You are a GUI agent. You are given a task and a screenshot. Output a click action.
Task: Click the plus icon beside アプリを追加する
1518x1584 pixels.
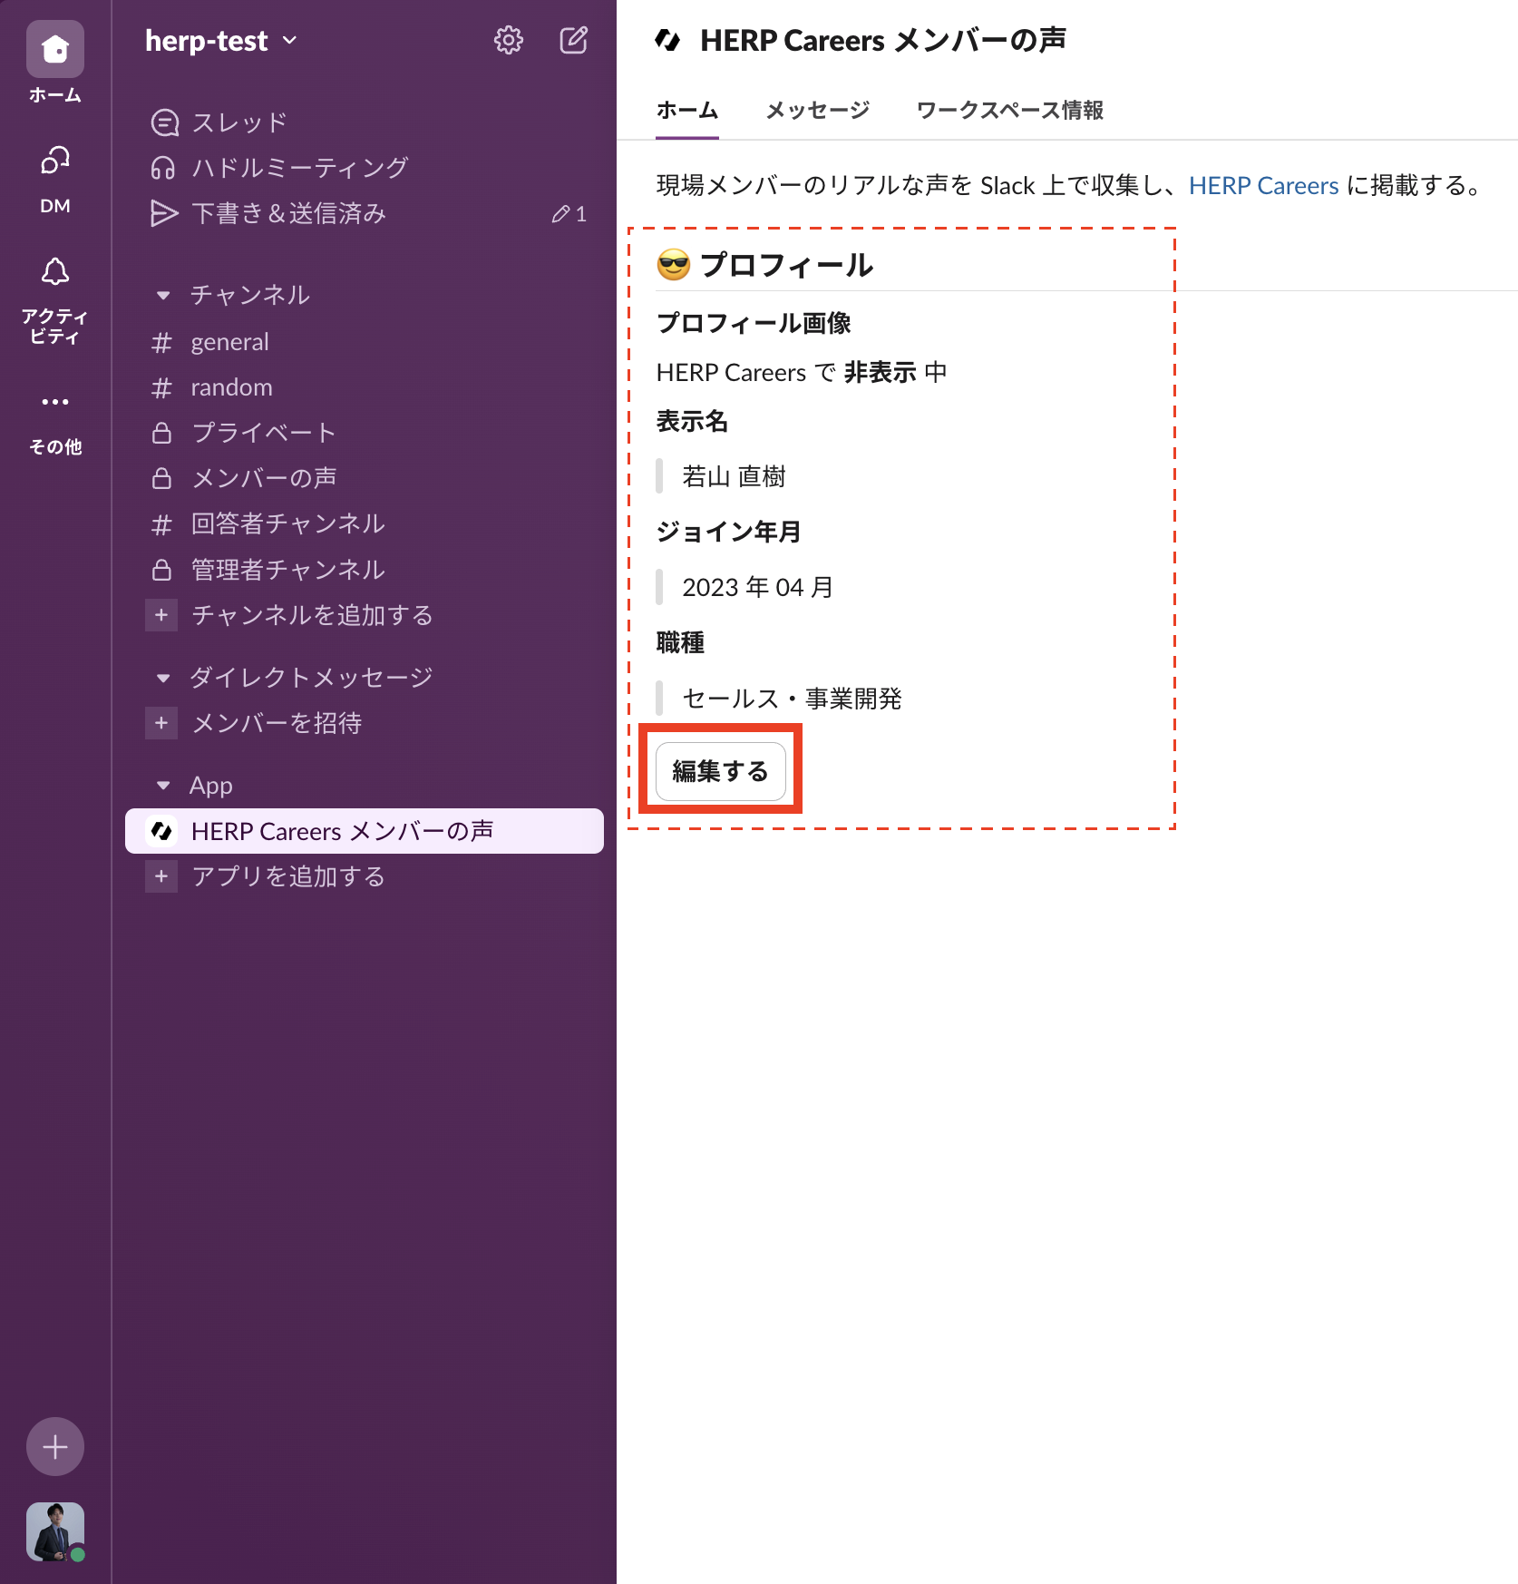click(161, 876)
